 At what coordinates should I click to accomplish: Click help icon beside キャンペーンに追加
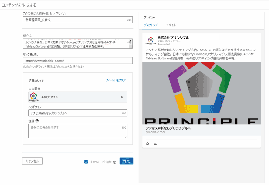point(115,162)
